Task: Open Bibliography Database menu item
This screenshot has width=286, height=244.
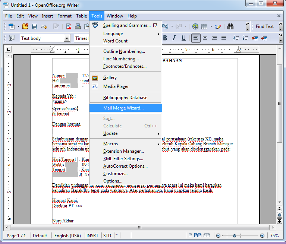Action: [126, 98]
